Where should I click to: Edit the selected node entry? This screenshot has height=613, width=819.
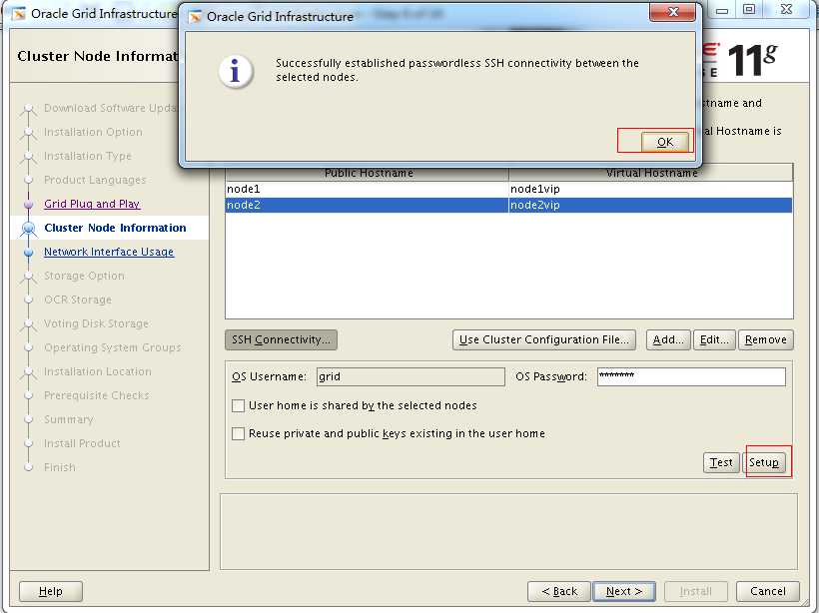point(714,339)
